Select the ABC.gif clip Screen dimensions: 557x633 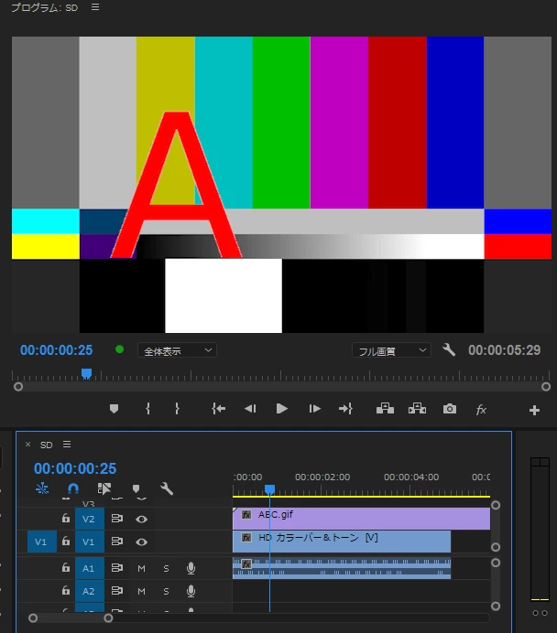point(361,519)
